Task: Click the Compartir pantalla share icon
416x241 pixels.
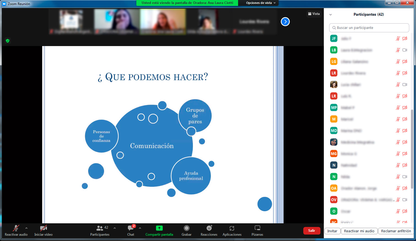Action: pos(159,228)
